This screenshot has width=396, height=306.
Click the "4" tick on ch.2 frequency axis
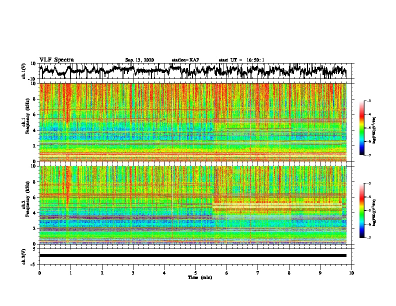(34, 213)
